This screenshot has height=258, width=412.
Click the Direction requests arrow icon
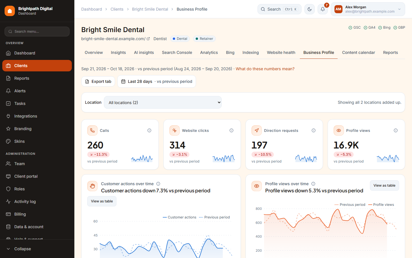257,130
